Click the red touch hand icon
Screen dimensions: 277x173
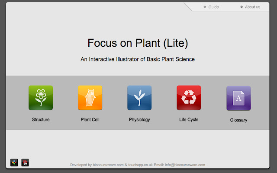[25, 163]
